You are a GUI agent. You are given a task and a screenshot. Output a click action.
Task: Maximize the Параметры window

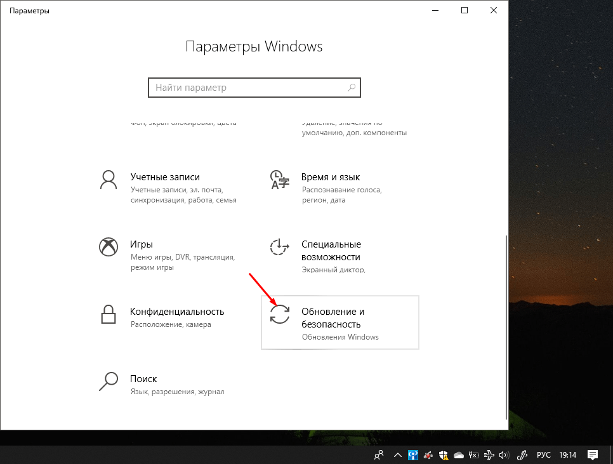tap(465, 11)
